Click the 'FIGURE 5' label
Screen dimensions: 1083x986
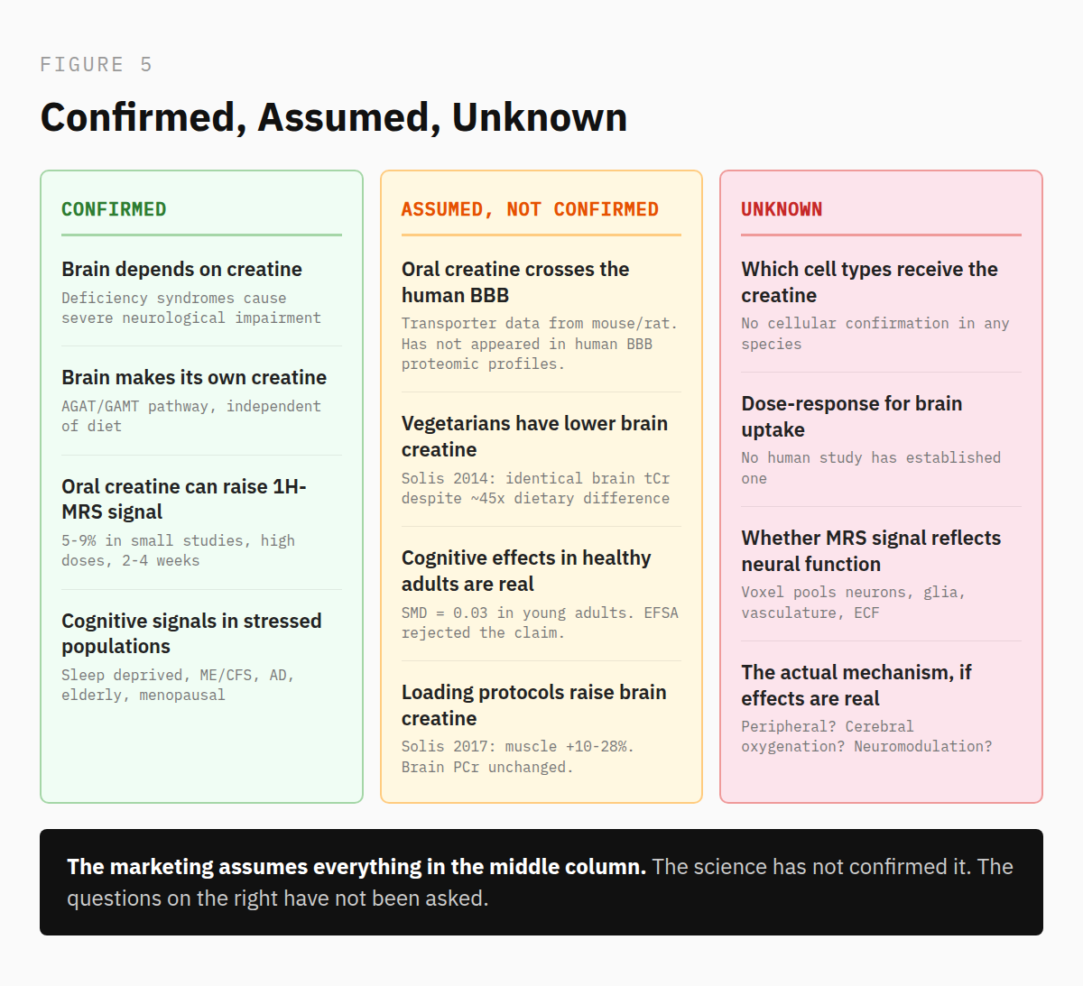96,65
